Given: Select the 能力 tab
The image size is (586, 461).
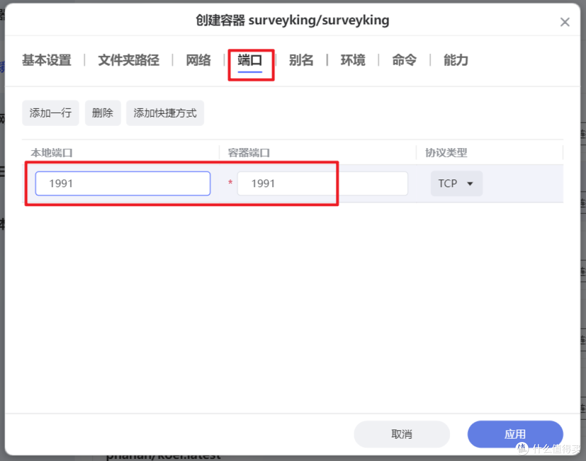Looking at the screenshot, I should click(x=455, y=60).
